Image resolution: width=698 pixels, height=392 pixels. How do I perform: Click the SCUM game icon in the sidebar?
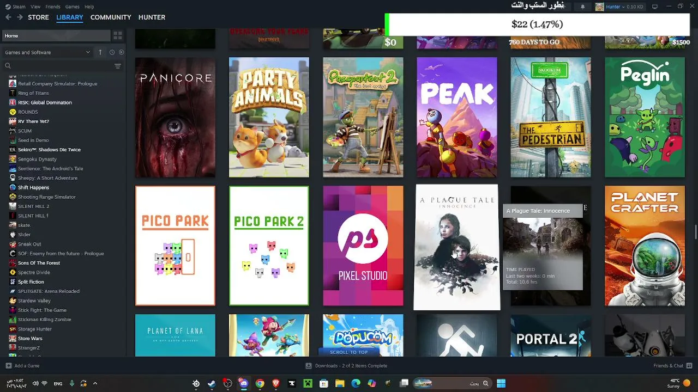pos(13,131)
